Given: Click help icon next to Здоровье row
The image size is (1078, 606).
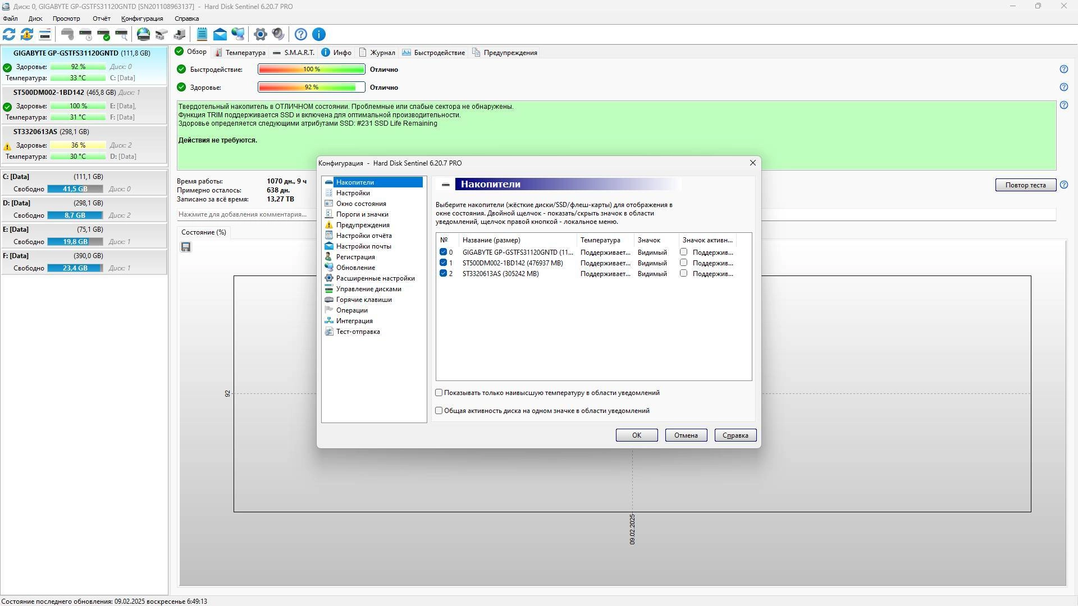Looking at the screenshot, I should pyautogui.click(x=1063, y=87).
